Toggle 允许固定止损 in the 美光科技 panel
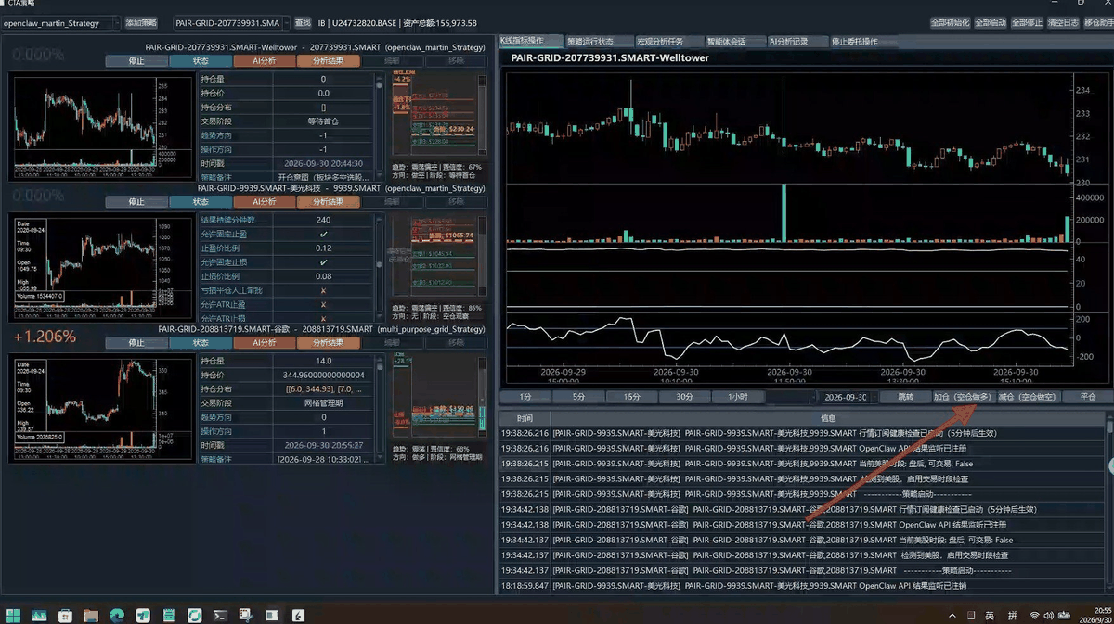 (x=324, y=262)
